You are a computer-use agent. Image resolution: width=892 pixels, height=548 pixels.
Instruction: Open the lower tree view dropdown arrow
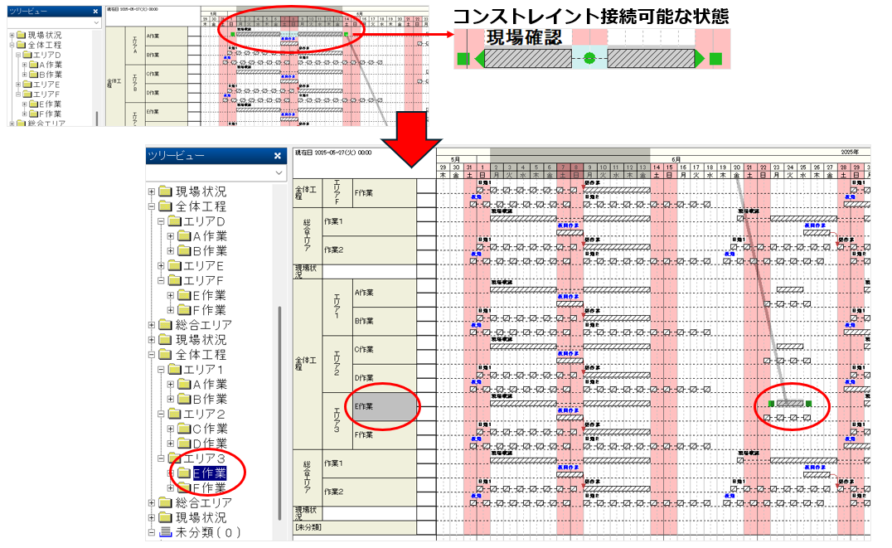click(x=278, y=172)
